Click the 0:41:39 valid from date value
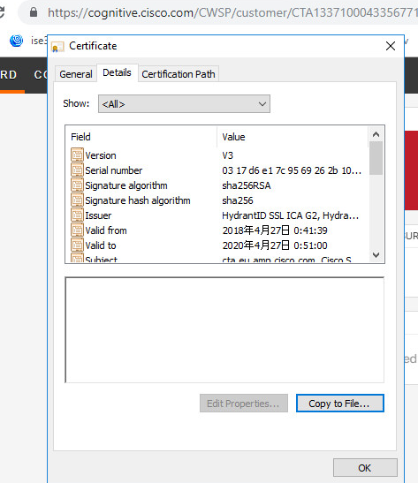 tap(275, 230)
